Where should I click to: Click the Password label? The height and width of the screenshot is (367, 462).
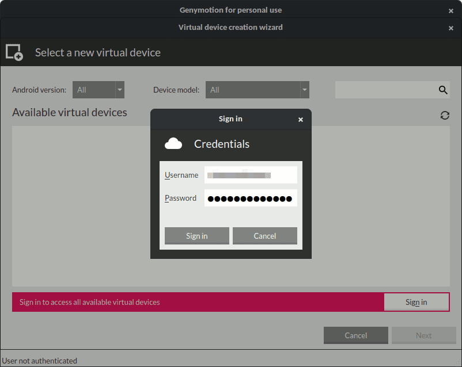pos(181,198)
